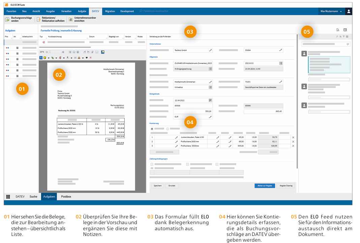Delete the annotation with the red X icon
The image size is (360, 243).
(90, 58)
